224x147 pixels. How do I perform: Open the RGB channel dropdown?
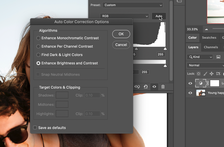124,16
